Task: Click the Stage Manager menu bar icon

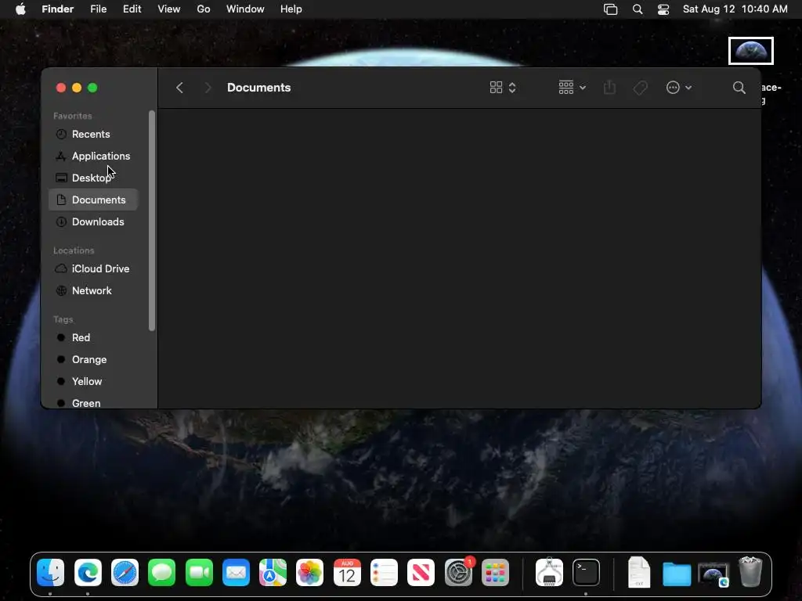Action: [x=611, y=9]
